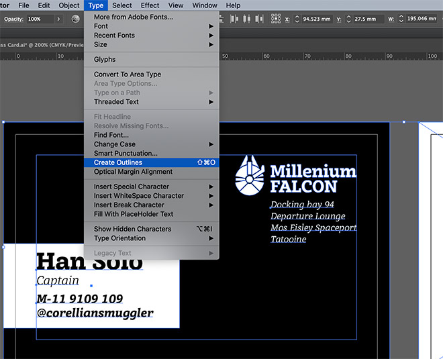Expand the Size submenu
The width and height of the screenshot is (443, 359).
pos(152,44)
